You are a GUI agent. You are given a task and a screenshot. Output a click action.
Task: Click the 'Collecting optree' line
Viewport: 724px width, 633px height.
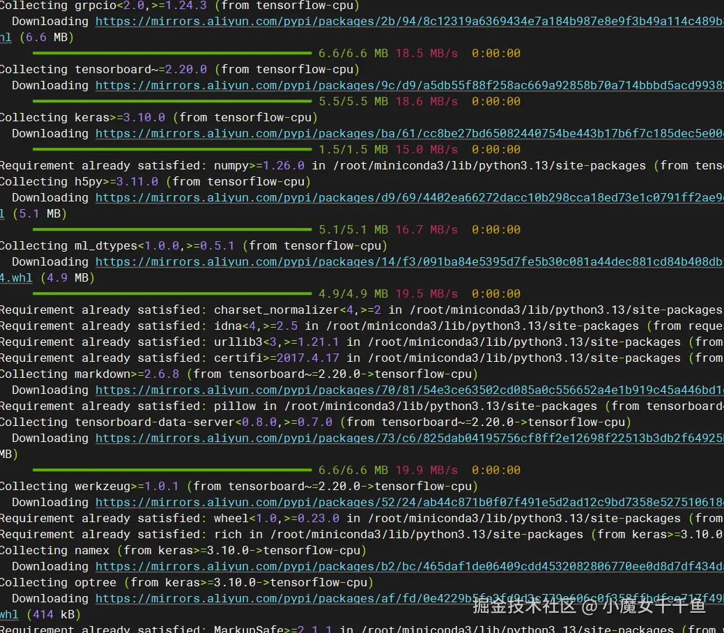187,583
